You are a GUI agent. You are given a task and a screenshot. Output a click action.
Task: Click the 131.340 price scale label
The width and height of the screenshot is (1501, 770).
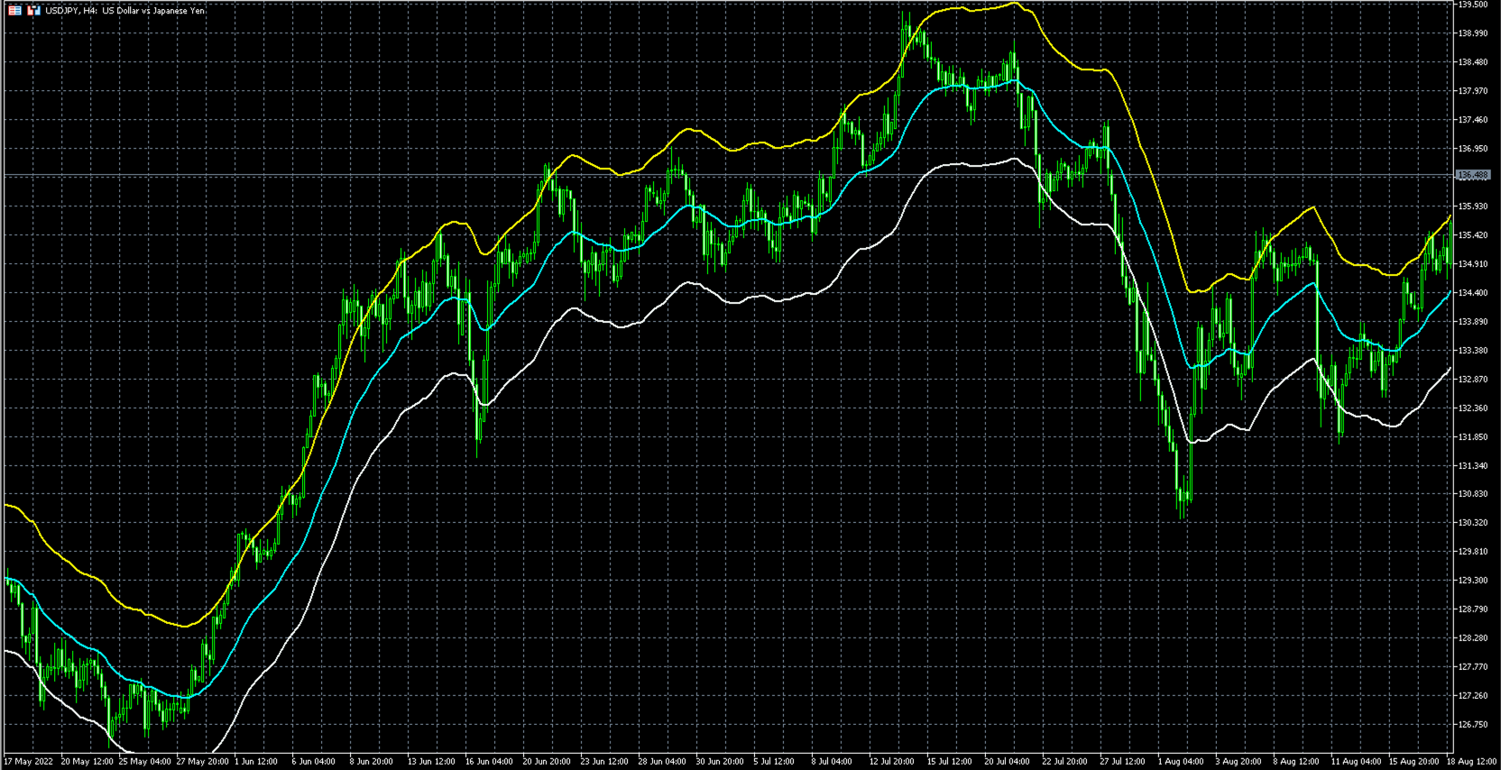coord(1472,465)
